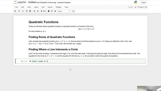The image size is (161, 91).
Task: Copy selected cells icon
Action: (x=27, y=11)
